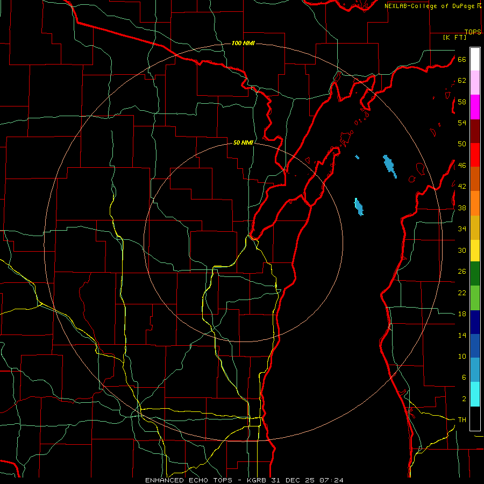Screen dimensions: 484x484
Task: Click the TOPS legend title
Action: [473, 32]
